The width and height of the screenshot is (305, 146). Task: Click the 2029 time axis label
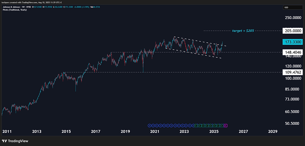pyautogui.click(x=273, y=132)
